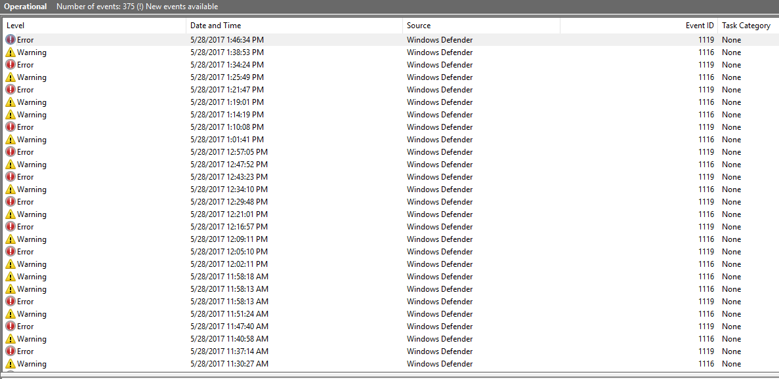Viewport: 779px width, 379px height.
Task: Click Event ID 1119 in 12:05:10 PM row
Action: coord(706,252)
